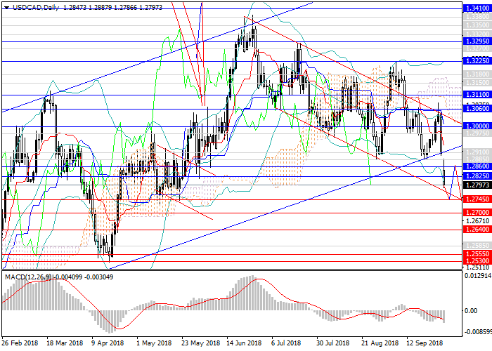Click the 1.26710 axis value
This screenshot has height=351, width=492.
[477, 221]
